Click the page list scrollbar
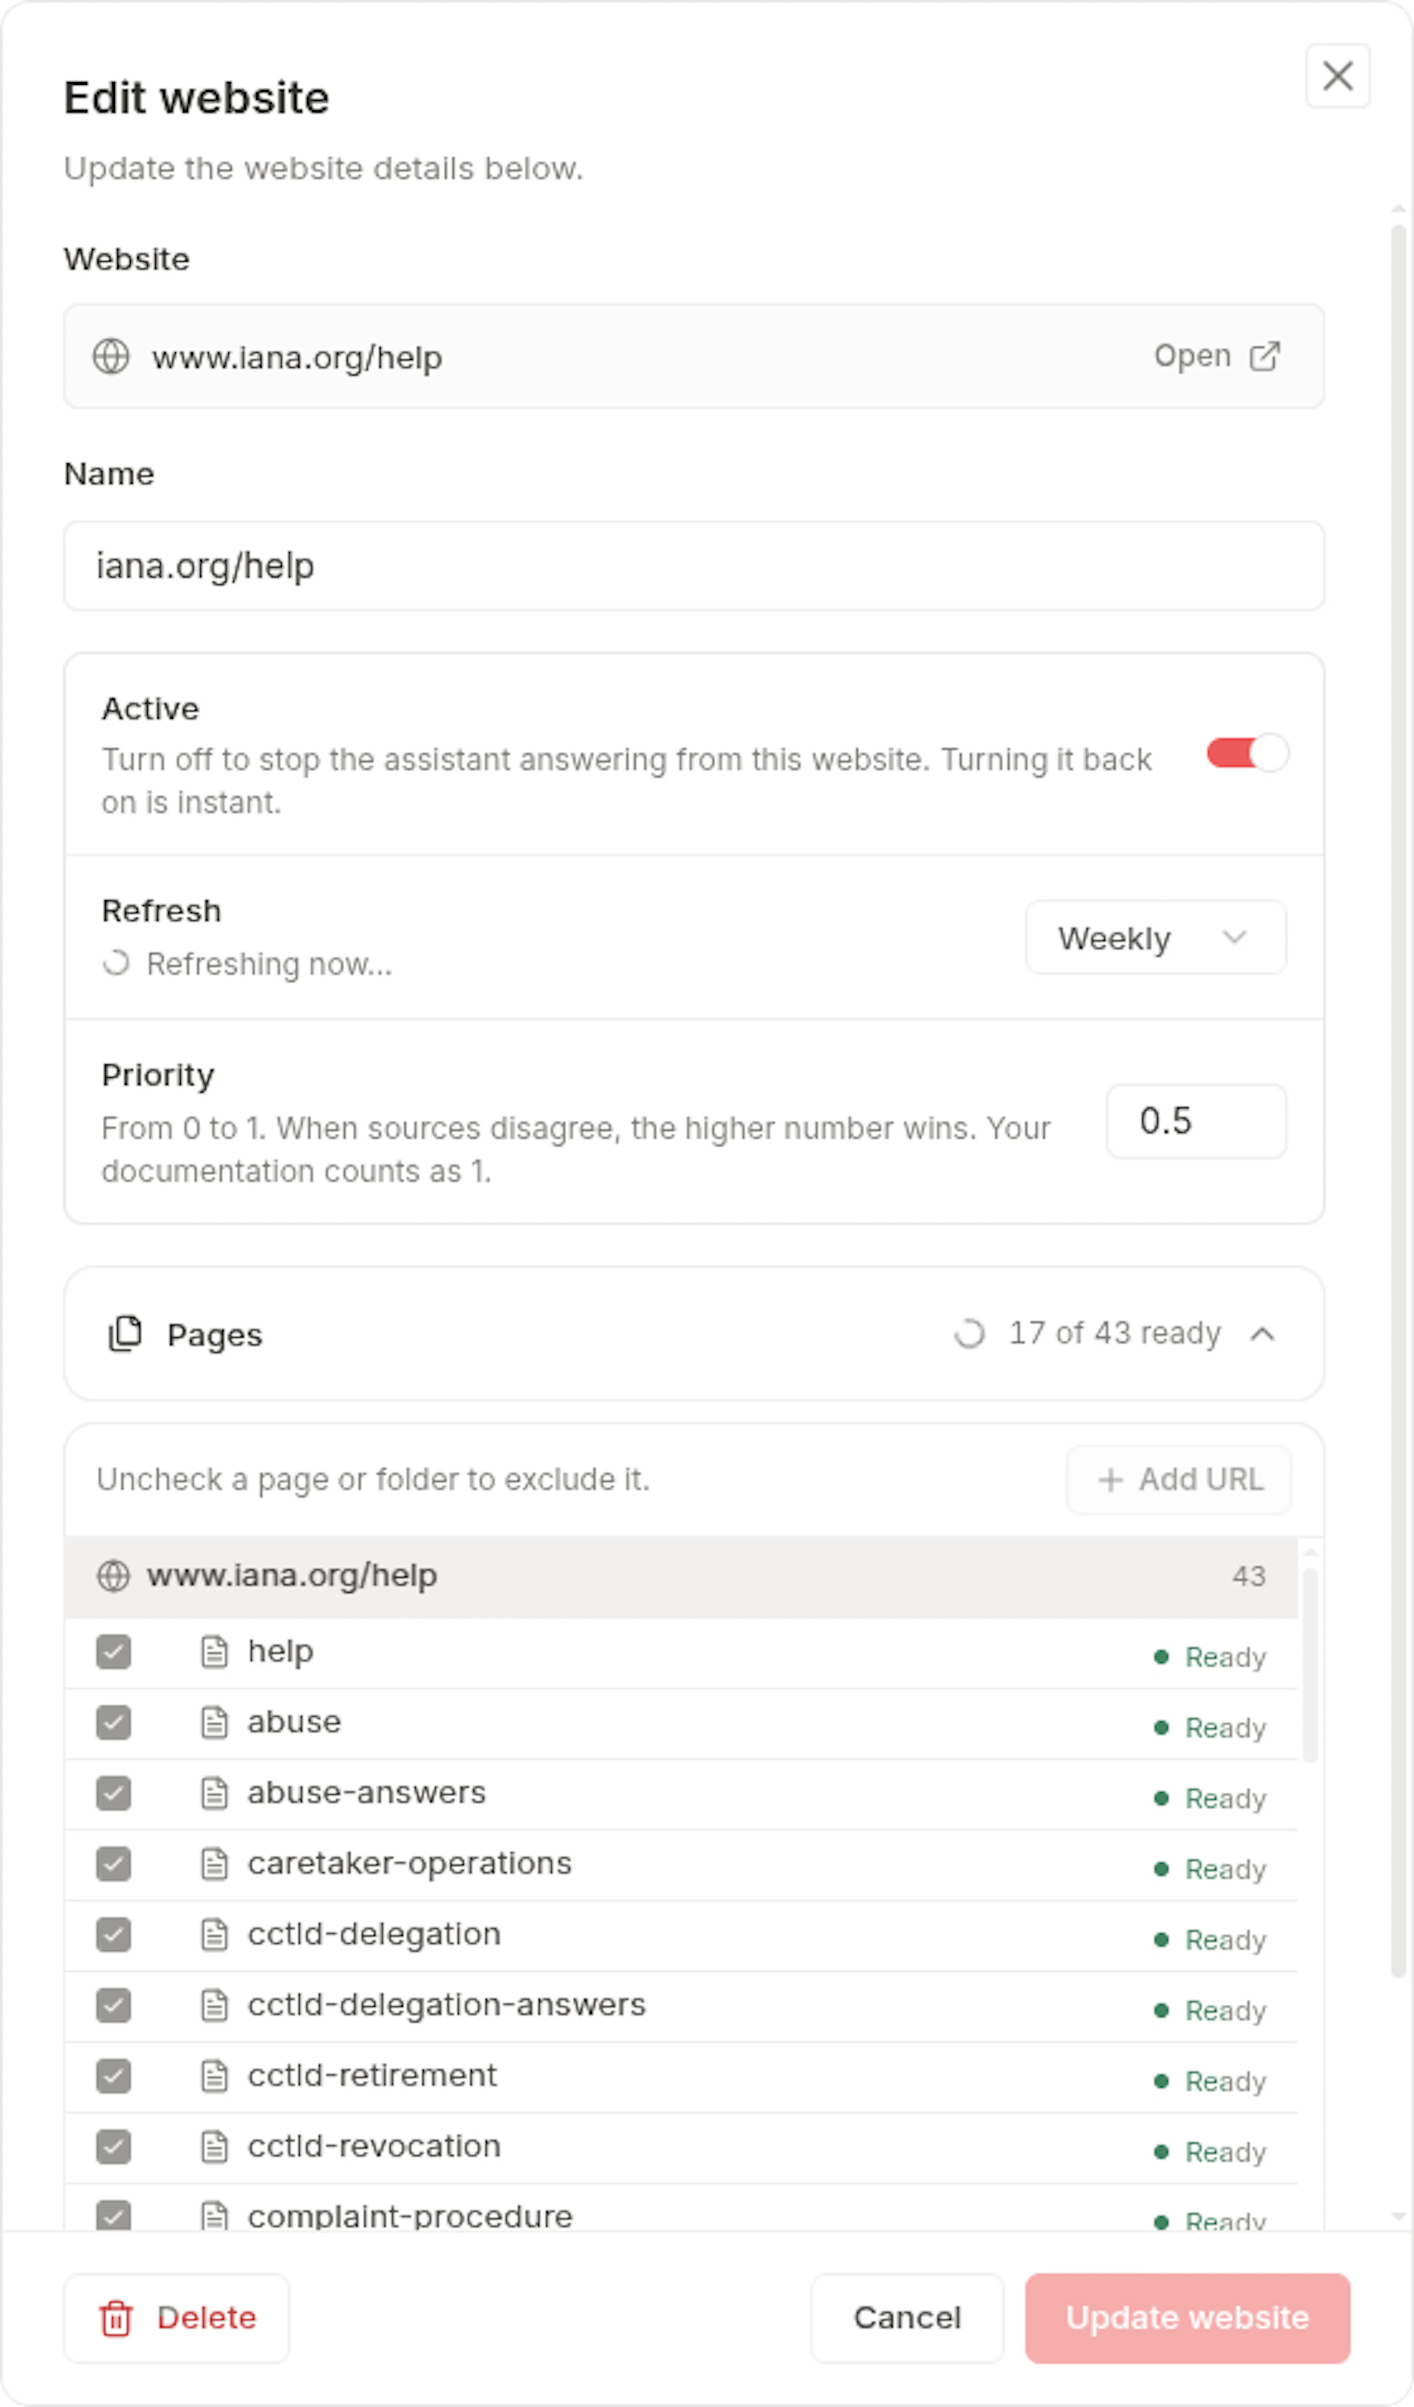The width and height of the screenshot is (1414, 2407). tap(1310, 1665)
